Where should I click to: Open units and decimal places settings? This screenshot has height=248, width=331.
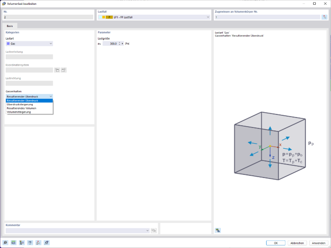pos(14,243)
